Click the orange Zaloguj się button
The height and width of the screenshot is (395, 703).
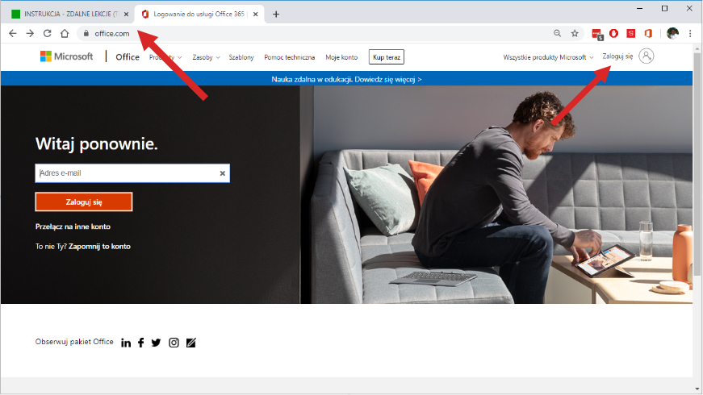coord(84,202)
